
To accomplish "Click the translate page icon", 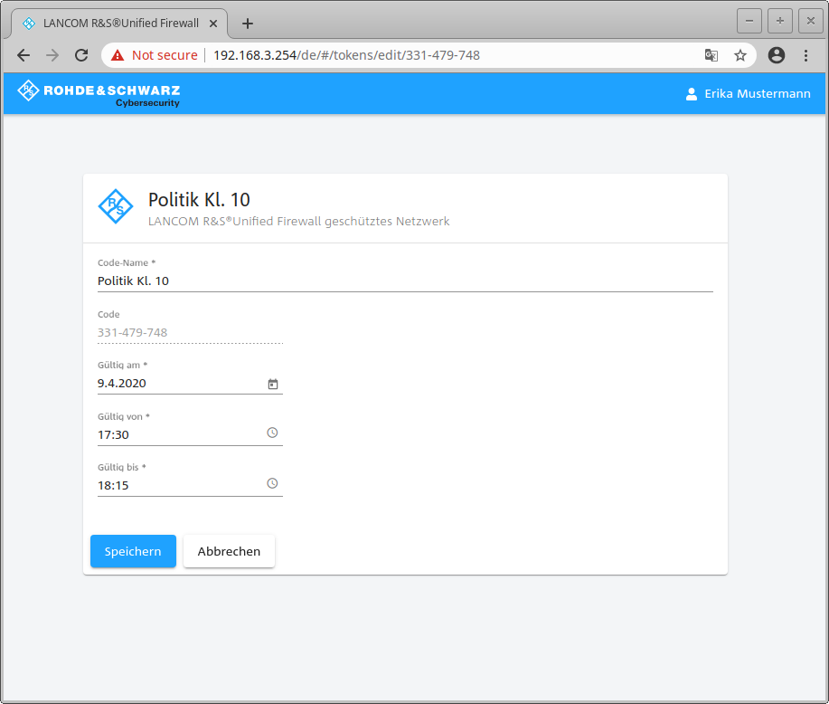I will coord(711,55).
